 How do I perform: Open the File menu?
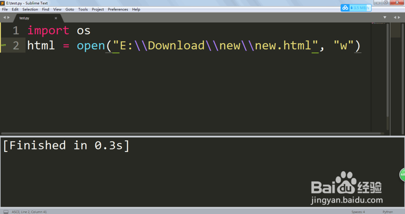5,9
